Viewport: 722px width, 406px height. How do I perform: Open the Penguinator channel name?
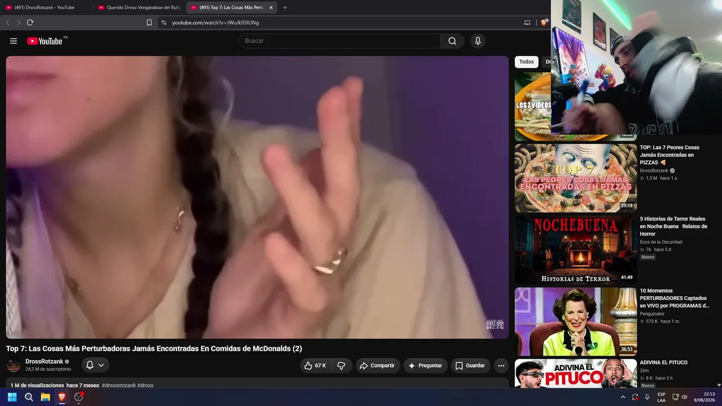(x=652, y=314)
